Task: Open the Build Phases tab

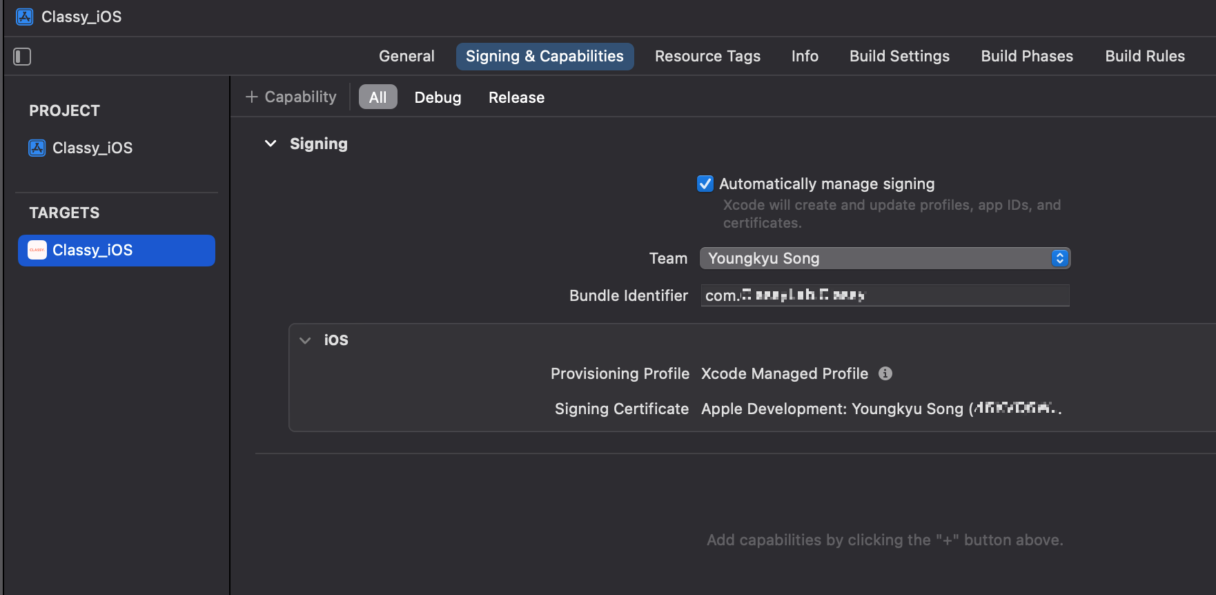Action: 1027,57
